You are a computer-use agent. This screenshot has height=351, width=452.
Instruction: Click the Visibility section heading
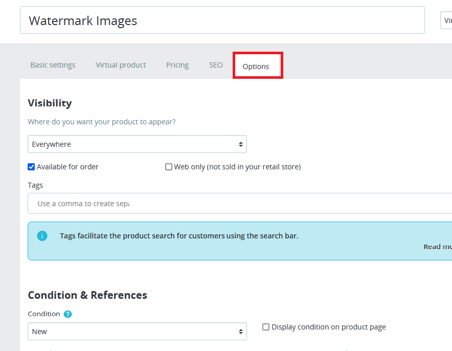50,103
